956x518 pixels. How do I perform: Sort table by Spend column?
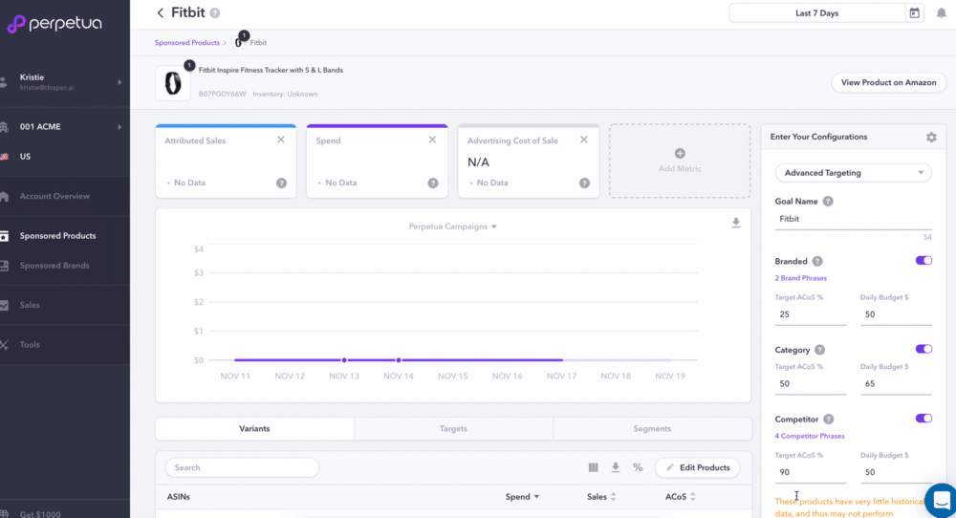522,497
